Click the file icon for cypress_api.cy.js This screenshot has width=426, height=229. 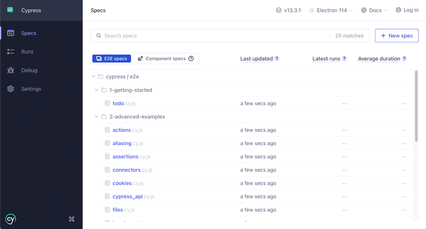pyautogui.click(x=107, y=196)
